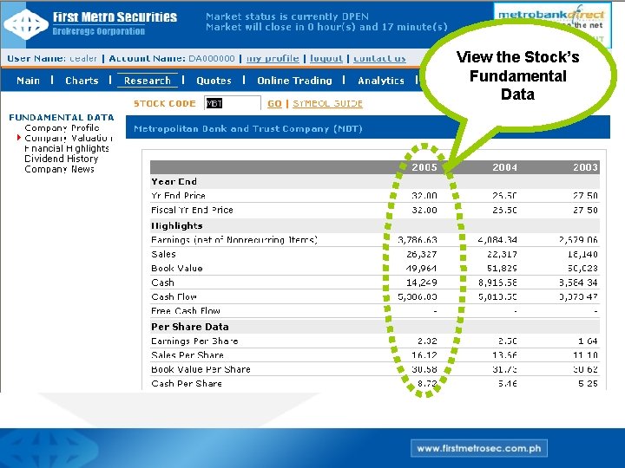Open the SYMBOL GUIDE link
The image size is (625, 468).
pyautogui.click(x=327, y=103)
